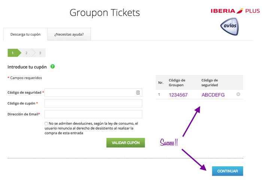Click the Iberia Plus logo
Viewport: 262px width, 191px height.
point(235,11)
